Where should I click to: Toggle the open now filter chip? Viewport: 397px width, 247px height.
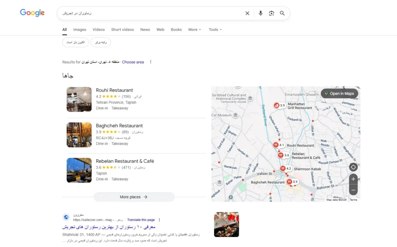coord(75,42)
